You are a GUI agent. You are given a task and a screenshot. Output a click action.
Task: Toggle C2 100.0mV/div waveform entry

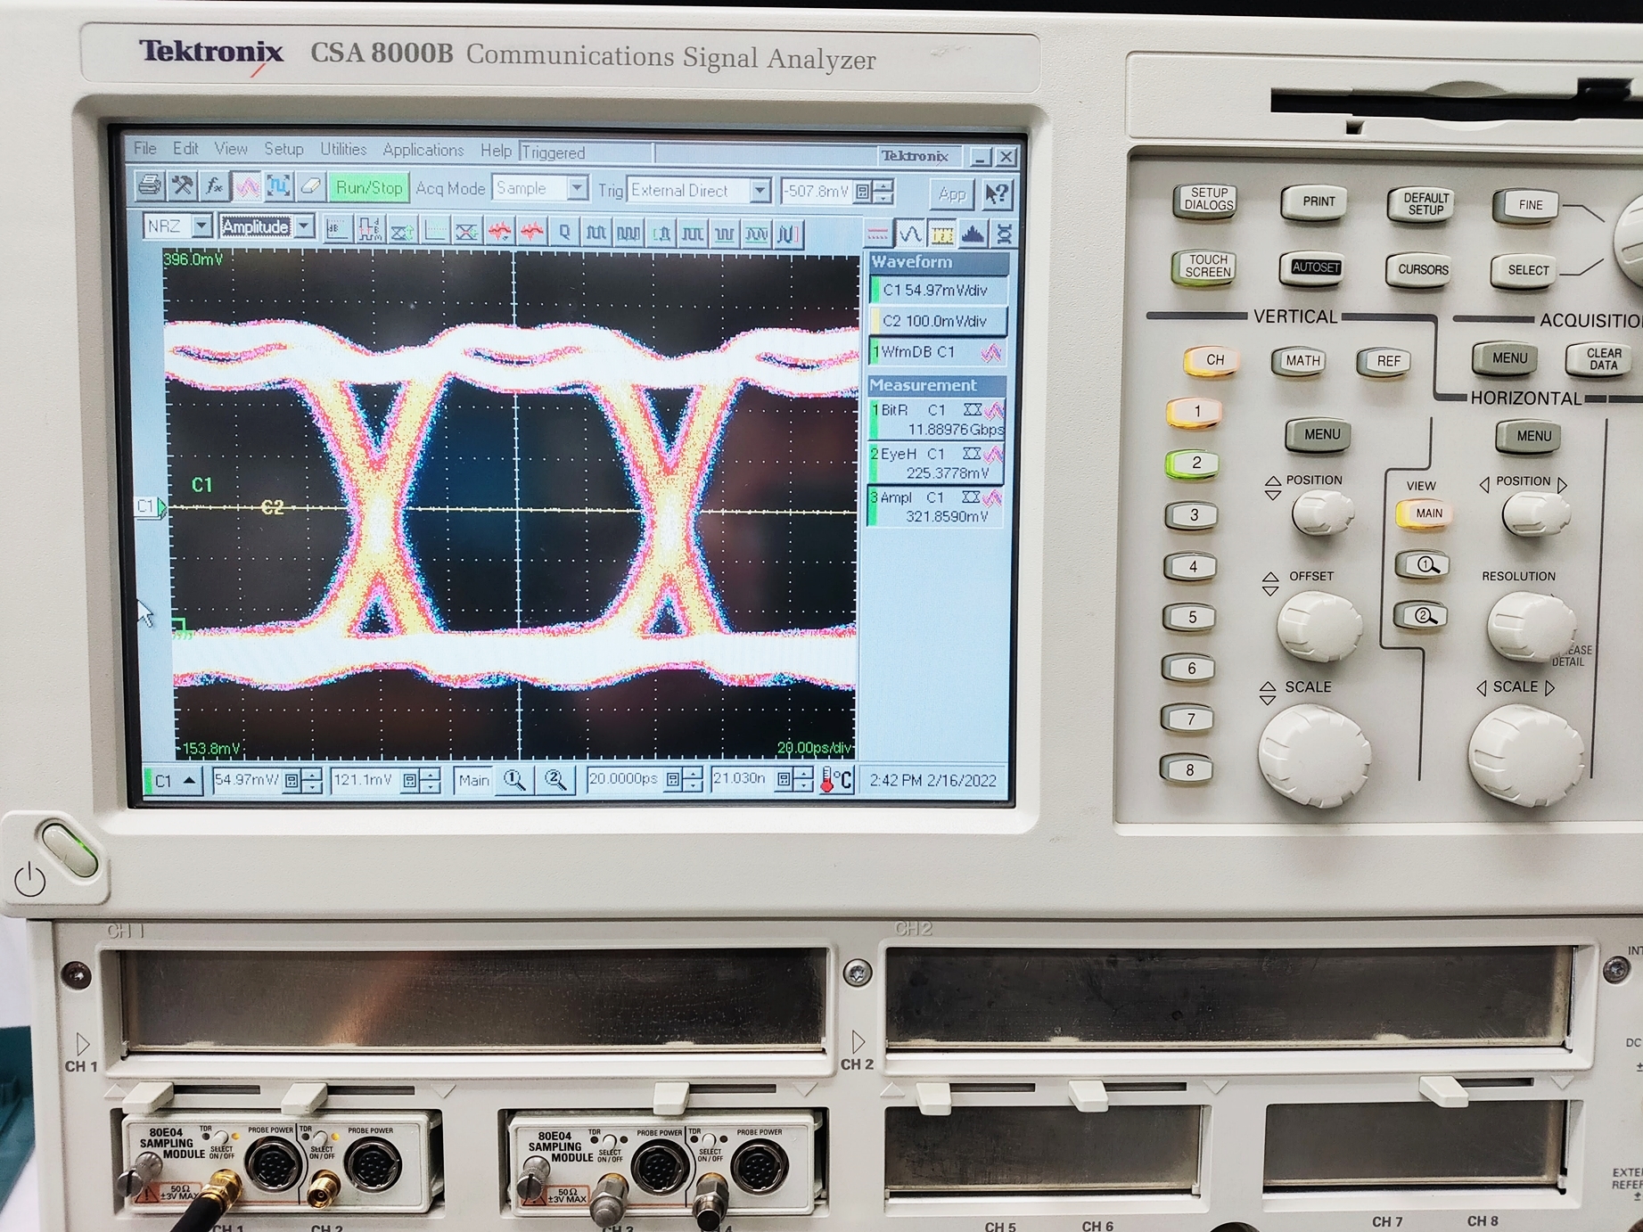(939, 321)
